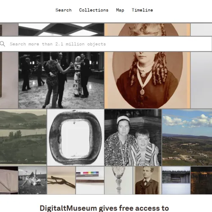Click the magnifying glass search icon
Viewport: 212px width, 212px height.
tap(3, 44)
